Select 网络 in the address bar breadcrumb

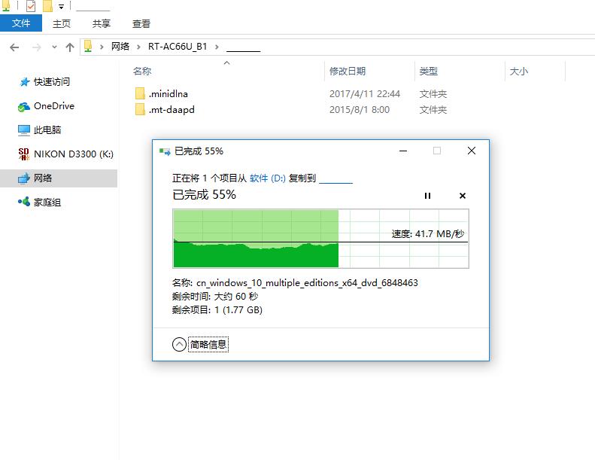[120, 47]
